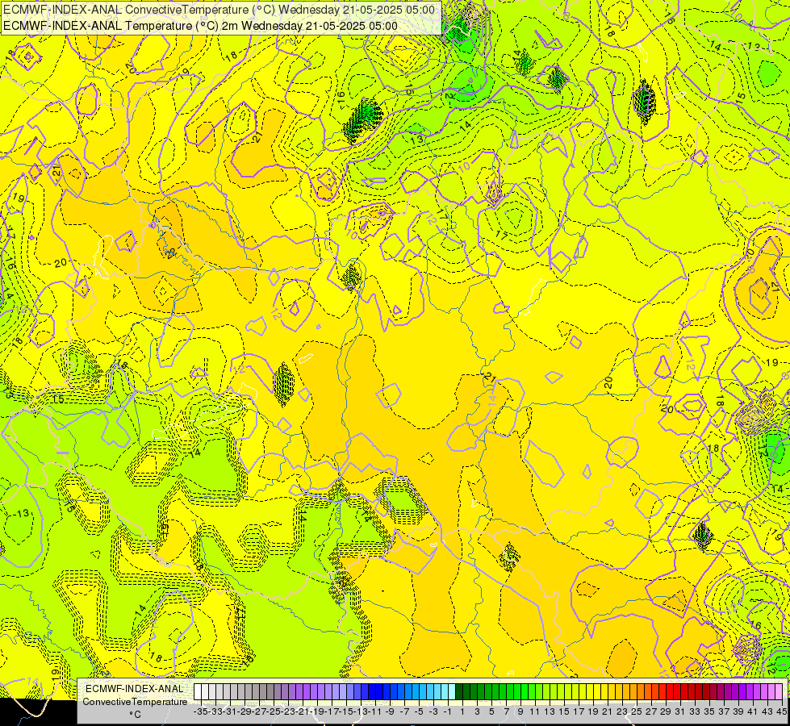Click legend scale value 25
Screen dimensions: 790x726
click(x=637, y=711)
